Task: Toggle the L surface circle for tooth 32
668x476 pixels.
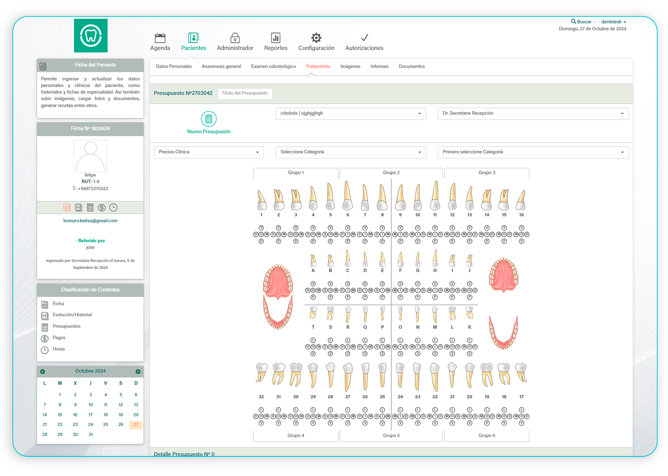Action: pyautogui.click(x=261, y=410)
